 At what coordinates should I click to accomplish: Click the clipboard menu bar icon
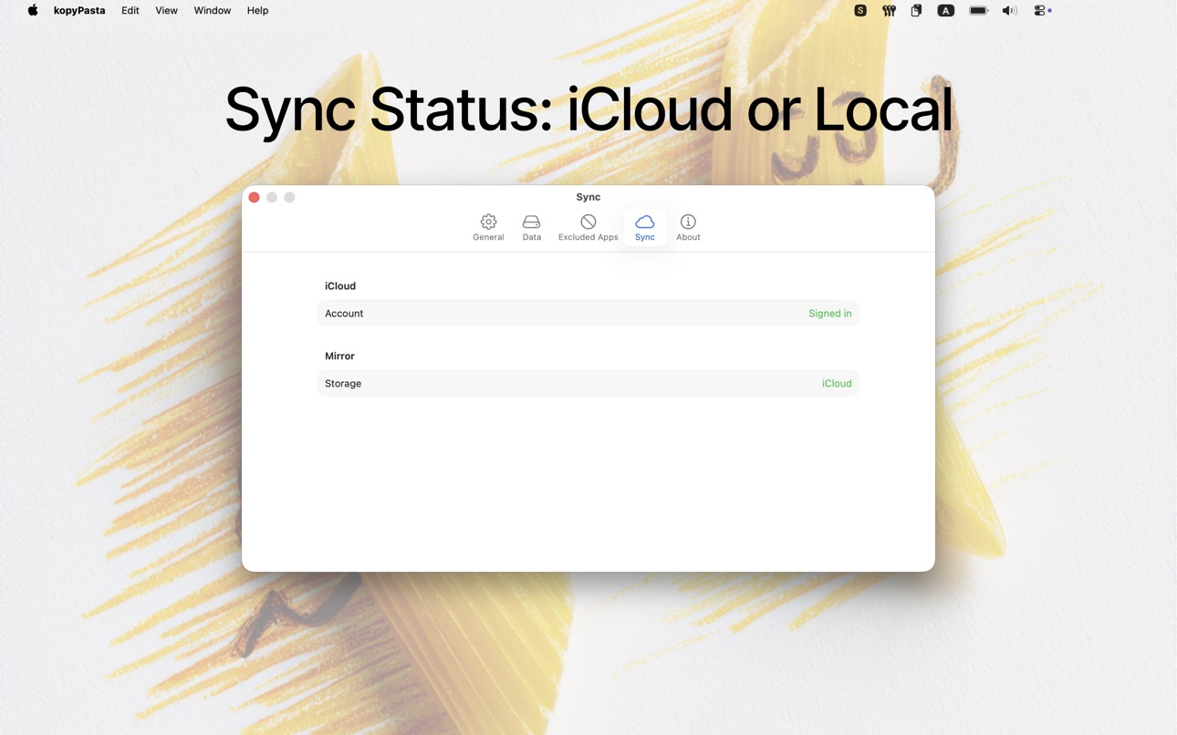916,11
